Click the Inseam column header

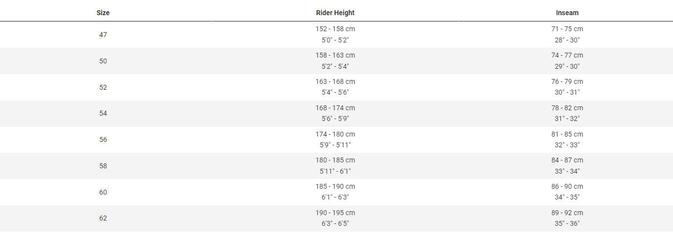pyautogui.click(x=567, y=13)
